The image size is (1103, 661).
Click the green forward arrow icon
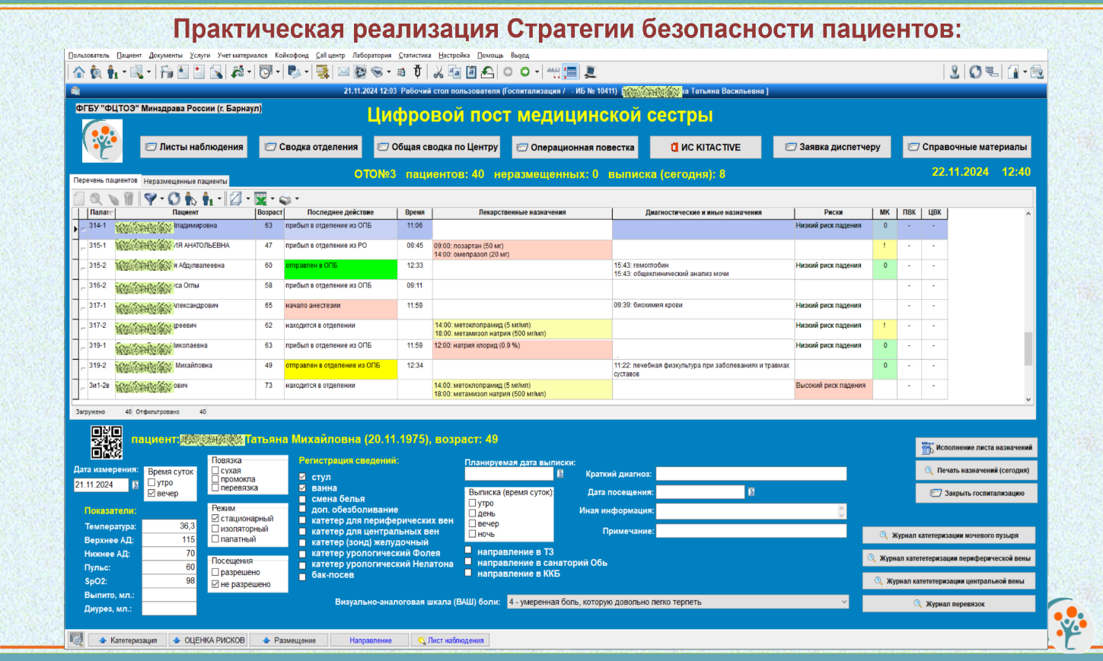pyautogui.click(x=524, y=72)
